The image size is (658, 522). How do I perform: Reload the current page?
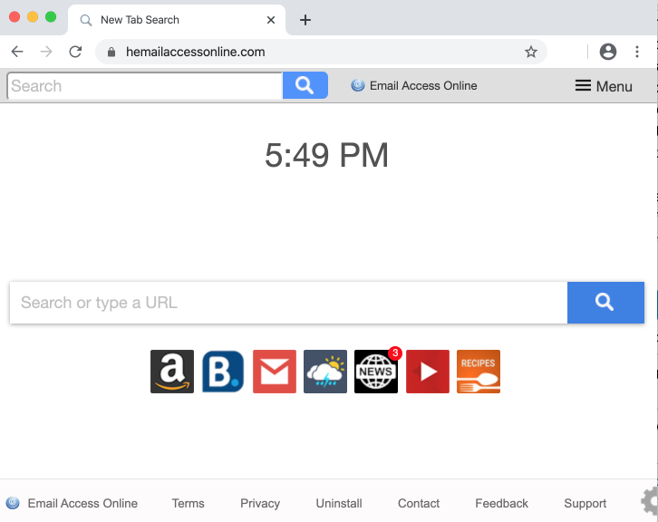click(75, 52)
